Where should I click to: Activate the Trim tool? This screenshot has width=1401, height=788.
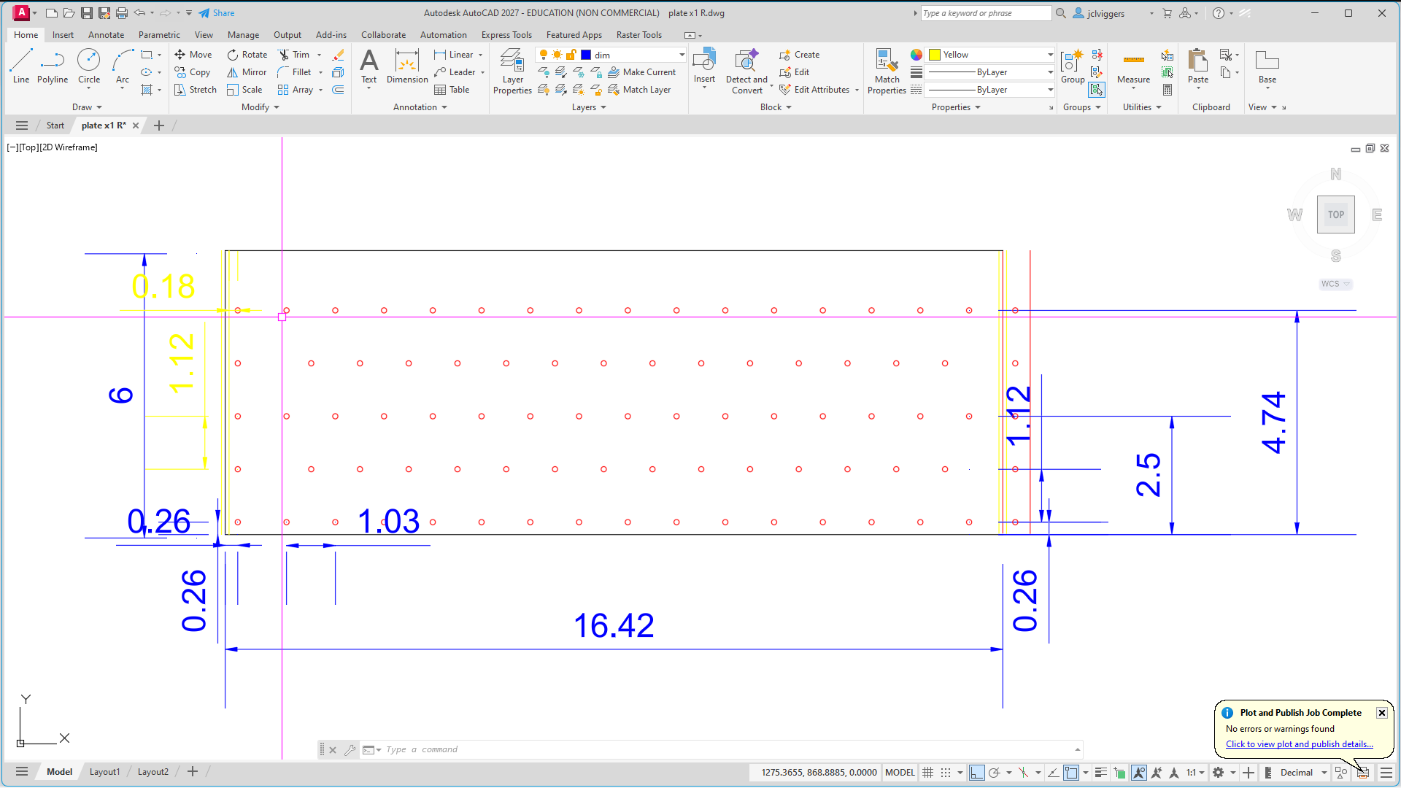coord(295,55)
